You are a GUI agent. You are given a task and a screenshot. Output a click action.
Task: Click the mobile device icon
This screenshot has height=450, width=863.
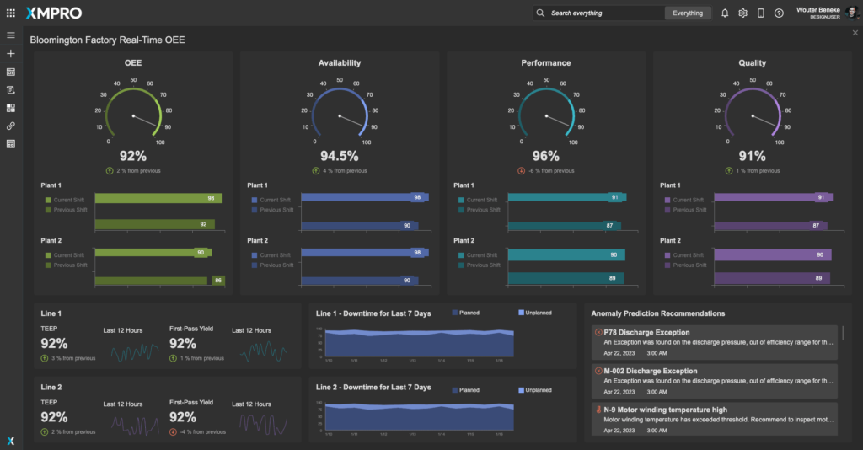point(760,13)
